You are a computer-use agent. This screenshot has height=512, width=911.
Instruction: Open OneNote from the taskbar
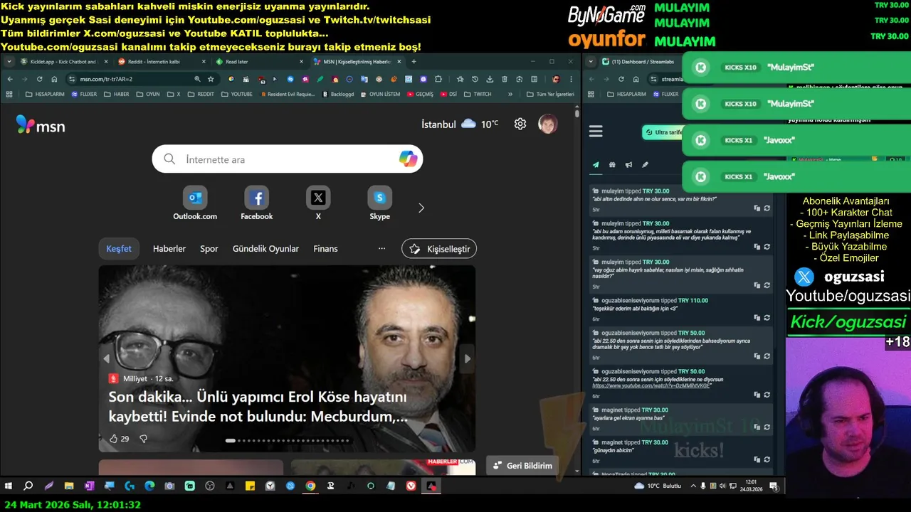89,486
